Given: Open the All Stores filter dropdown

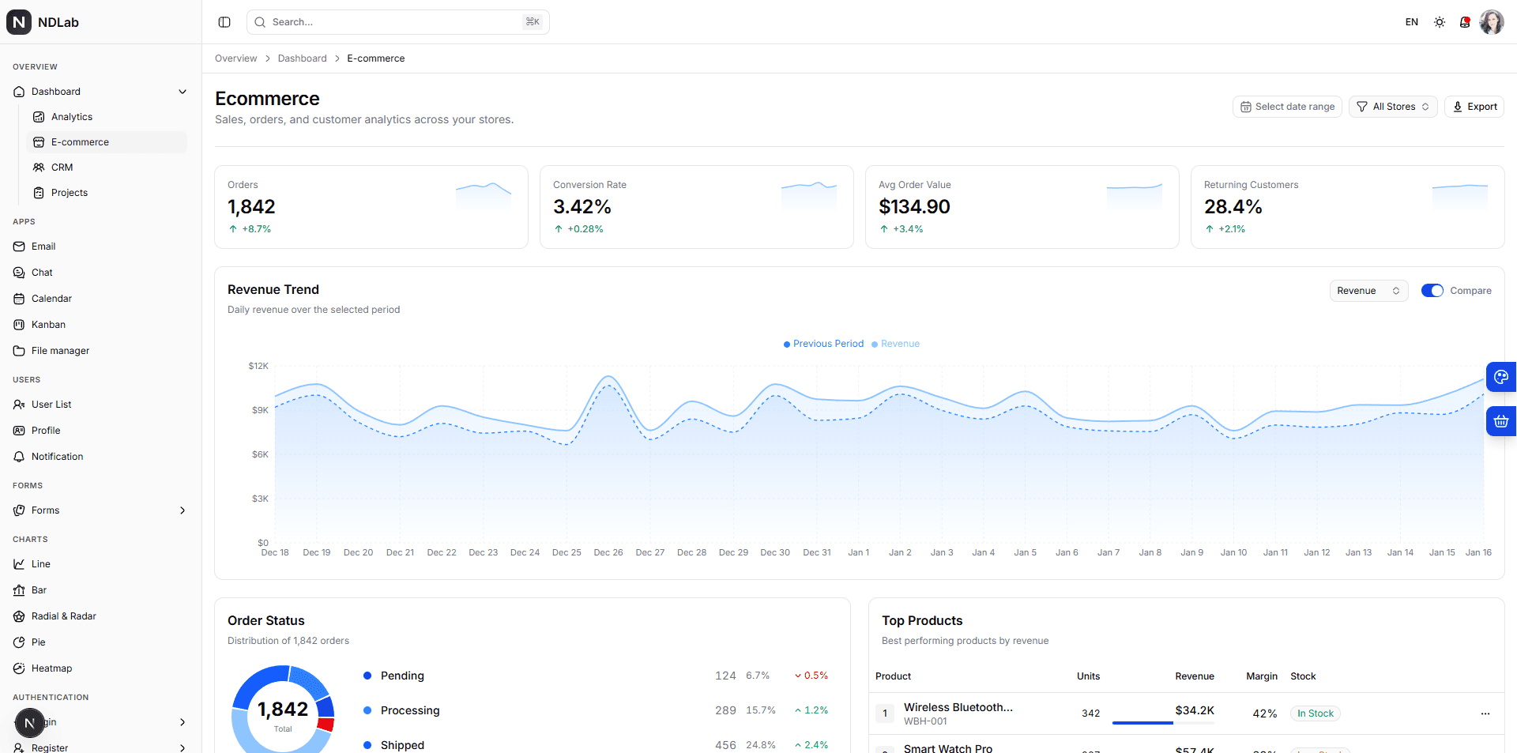Looking at the screenshot, I should [1392, 106].
